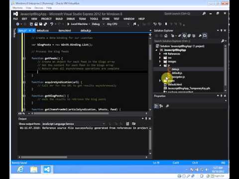
Task: Open the TOOLS menu
Action: (x=94, y=19)
